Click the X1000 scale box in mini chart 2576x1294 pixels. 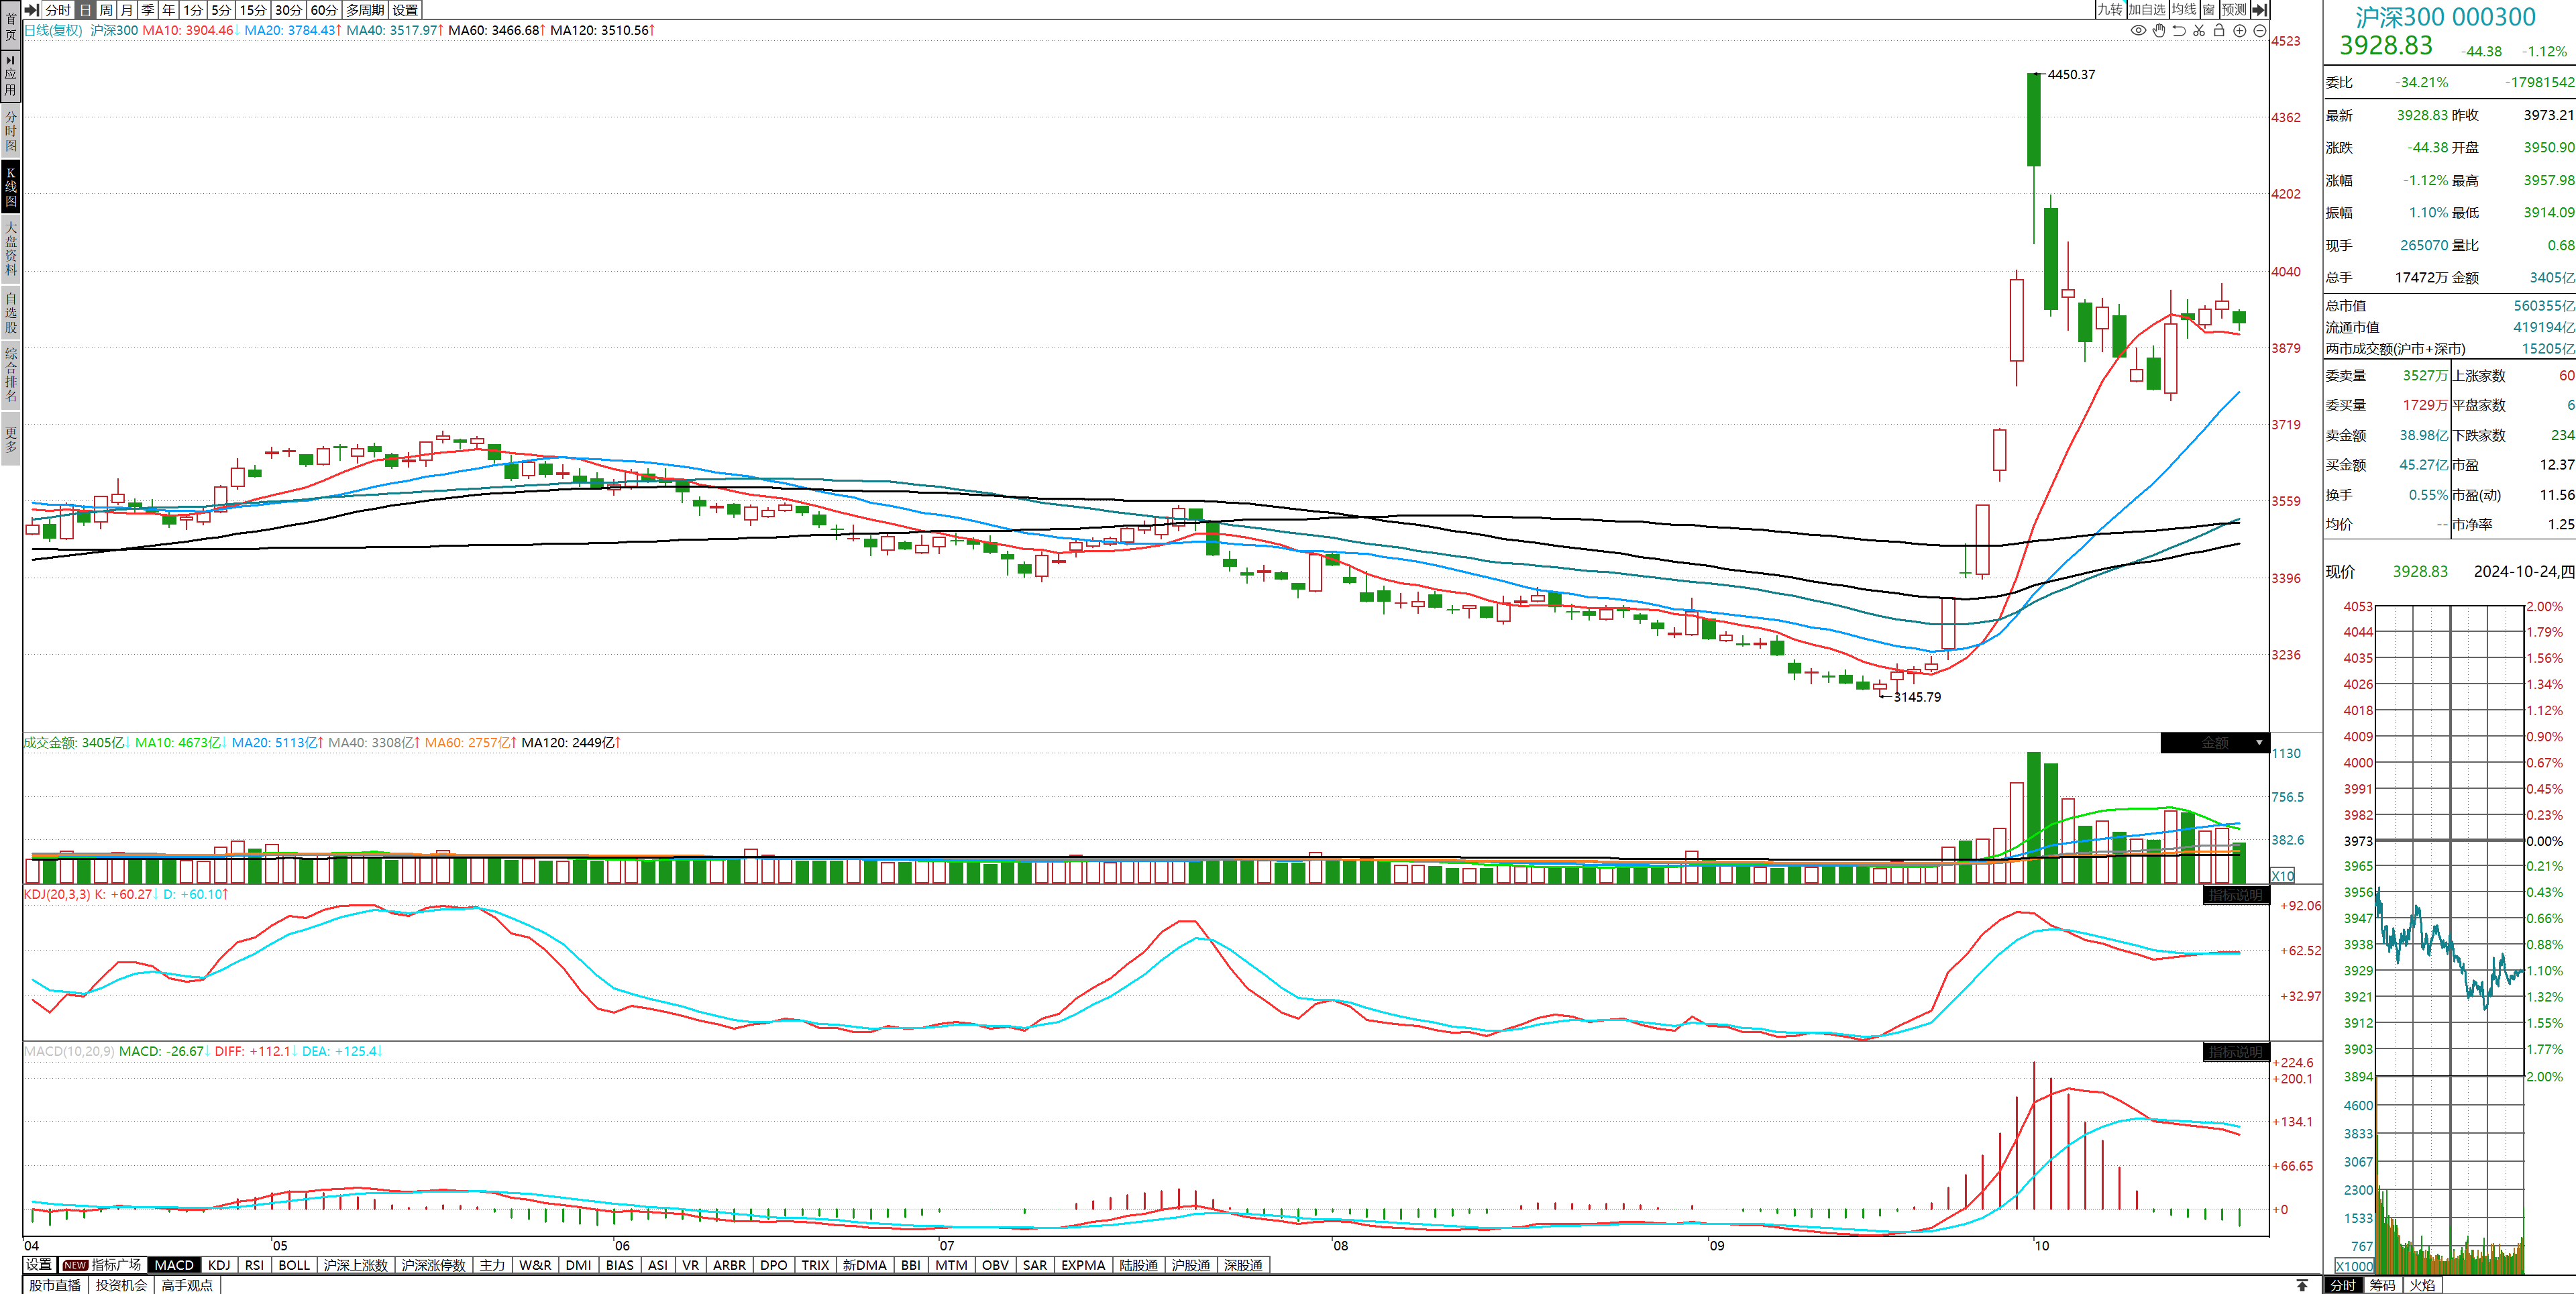click(x=2354, y=1266)
